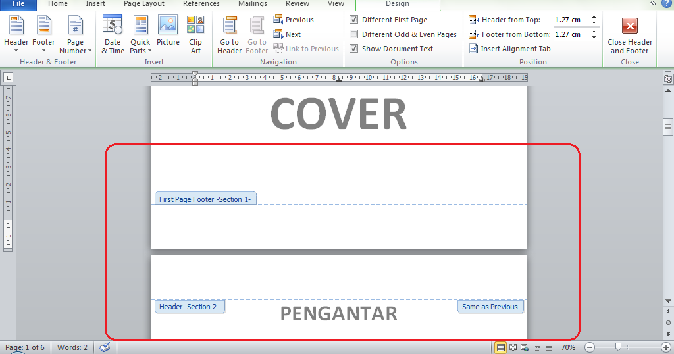Toggle Show Document Text checkbox
The height and width of the screenshot is (354, 674).
[x=353, y=49]
